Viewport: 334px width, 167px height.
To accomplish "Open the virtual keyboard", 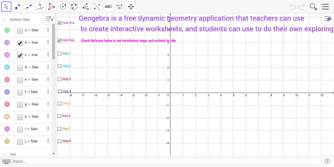I will 6,161.
